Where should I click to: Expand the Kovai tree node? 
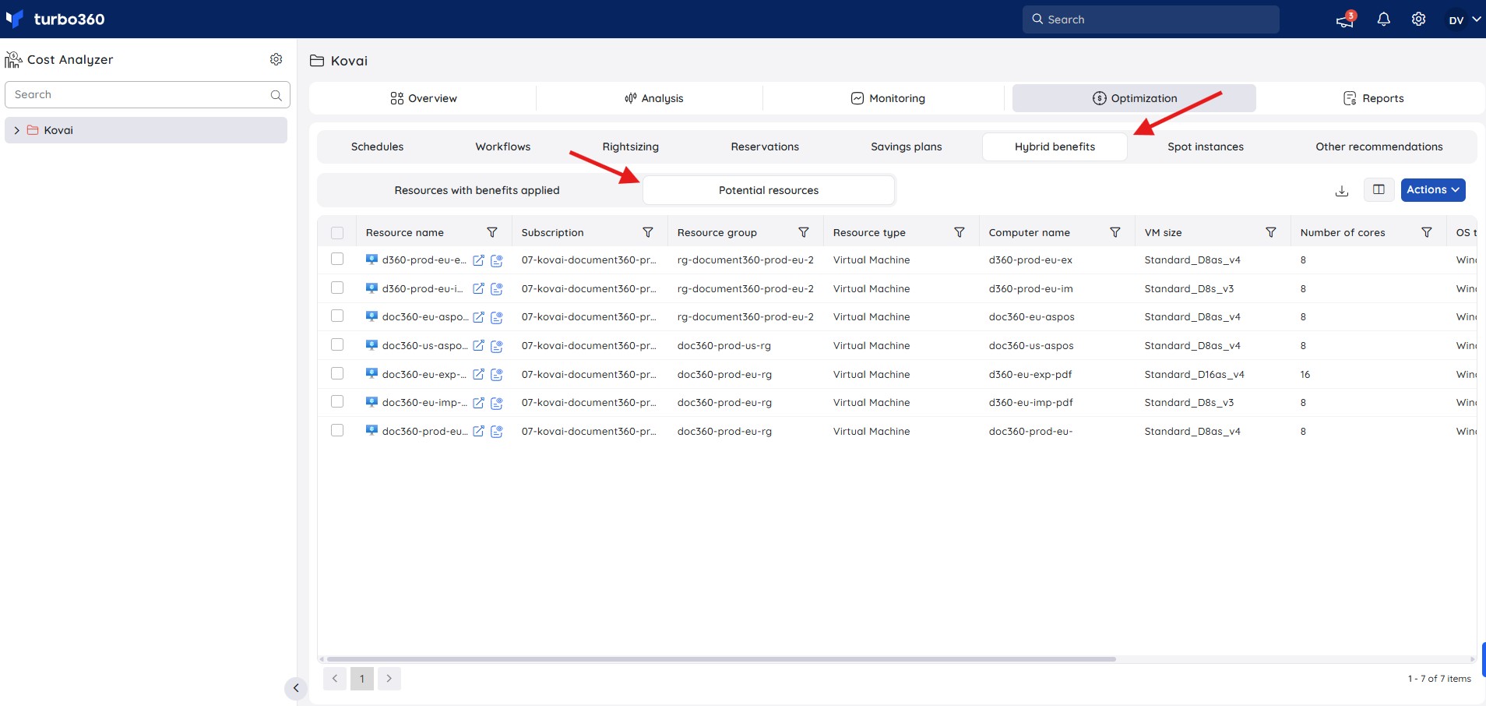pos(17,130)
